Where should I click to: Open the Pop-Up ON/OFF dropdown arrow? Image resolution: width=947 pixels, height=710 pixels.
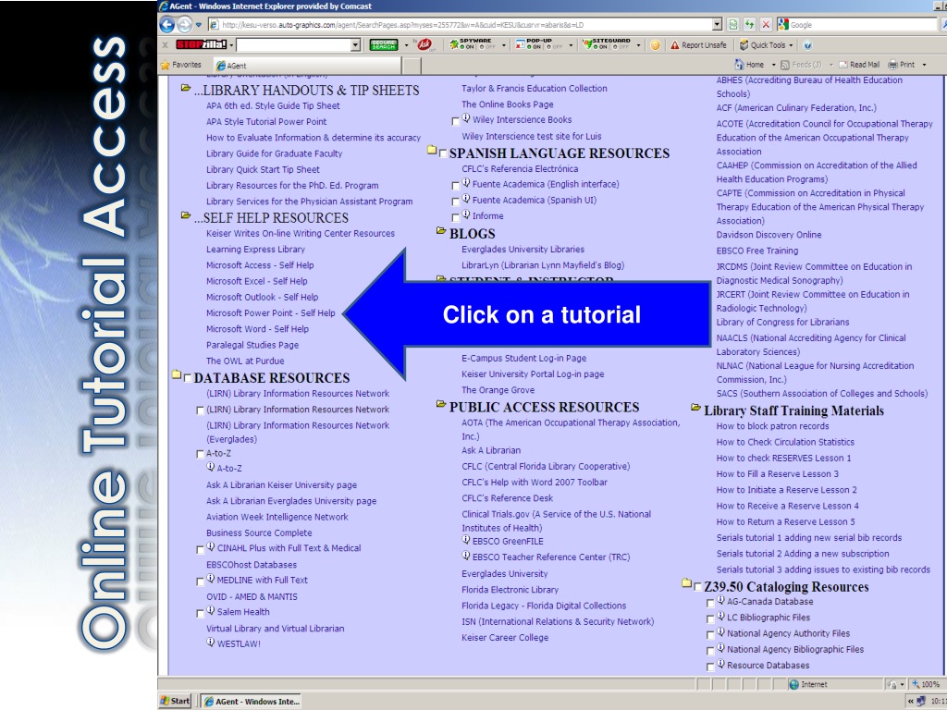coord(571,45)
